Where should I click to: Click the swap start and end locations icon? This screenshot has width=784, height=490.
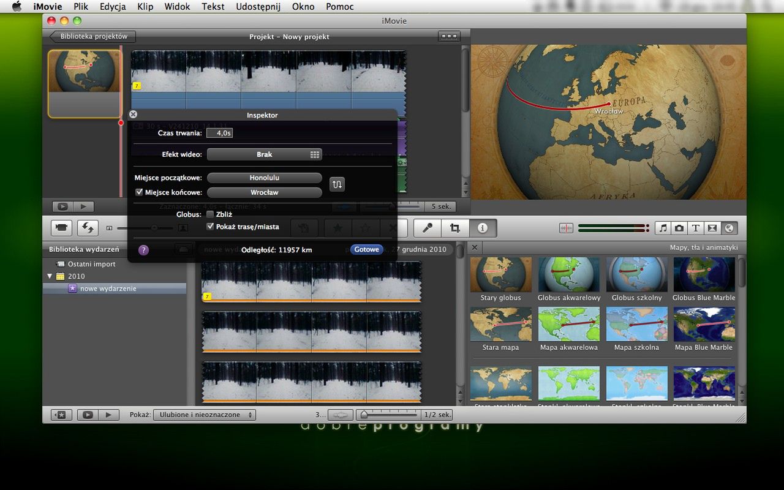pos(337,184)
